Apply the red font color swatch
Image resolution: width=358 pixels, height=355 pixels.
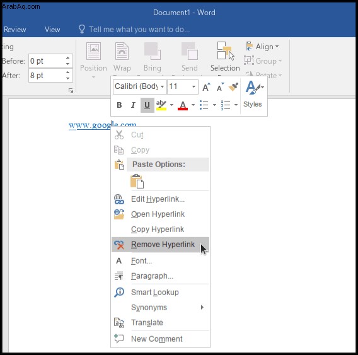pos(183,105)
